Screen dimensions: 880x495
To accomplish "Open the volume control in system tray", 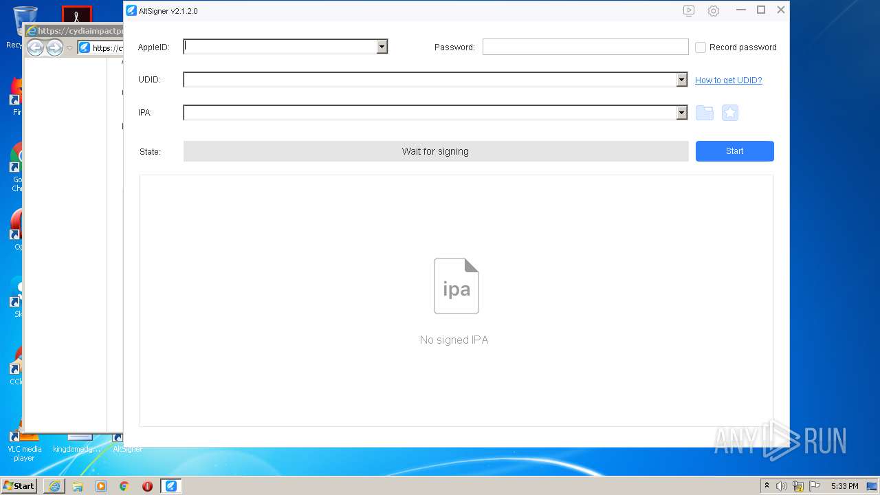I will (782, 486).
